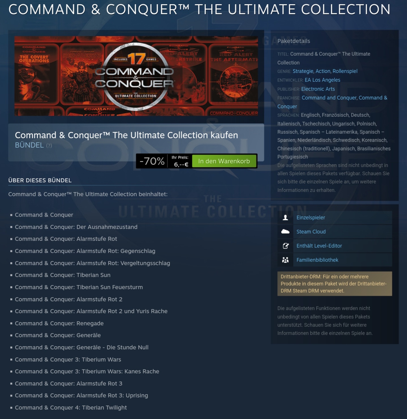Click the Drittanbieter-DRM notice box

tap(335, 284)
